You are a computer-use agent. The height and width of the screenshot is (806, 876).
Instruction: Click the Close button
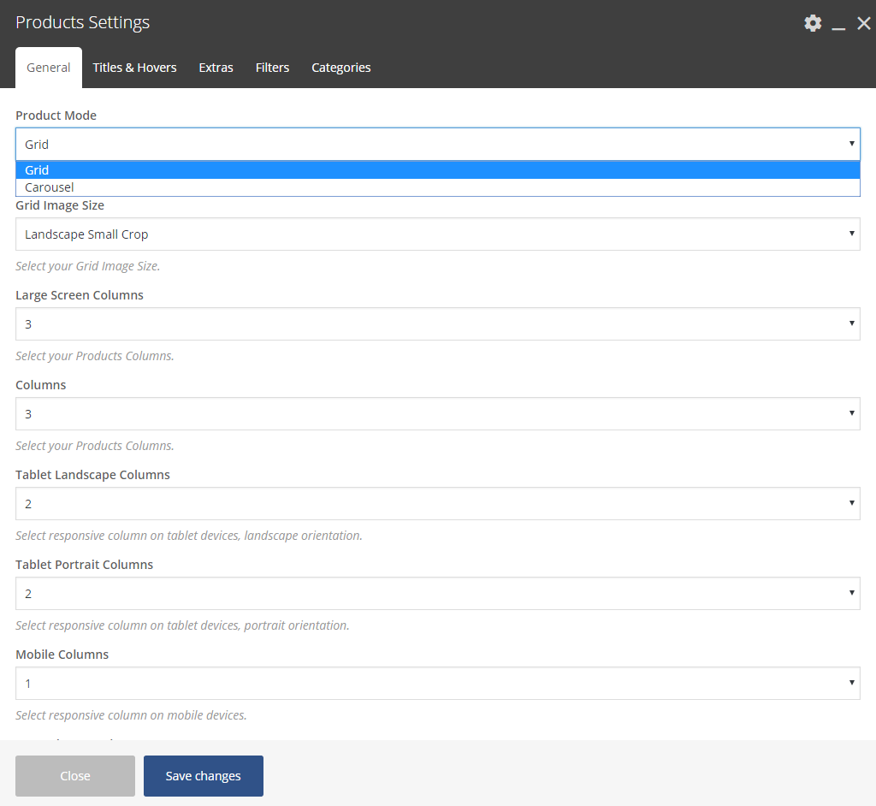pos(75,776)
